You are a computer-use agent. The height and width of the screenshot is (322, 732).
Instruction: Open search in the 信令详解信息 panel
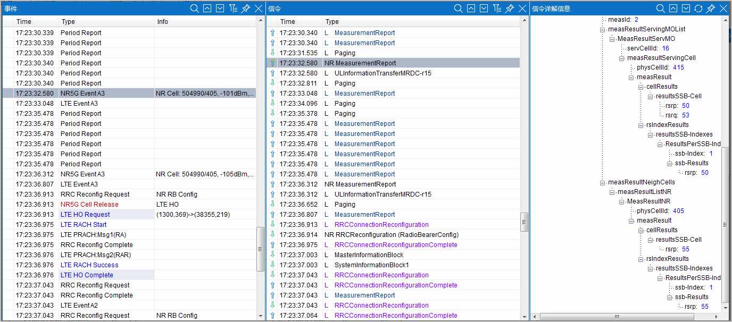coord(660,8)
